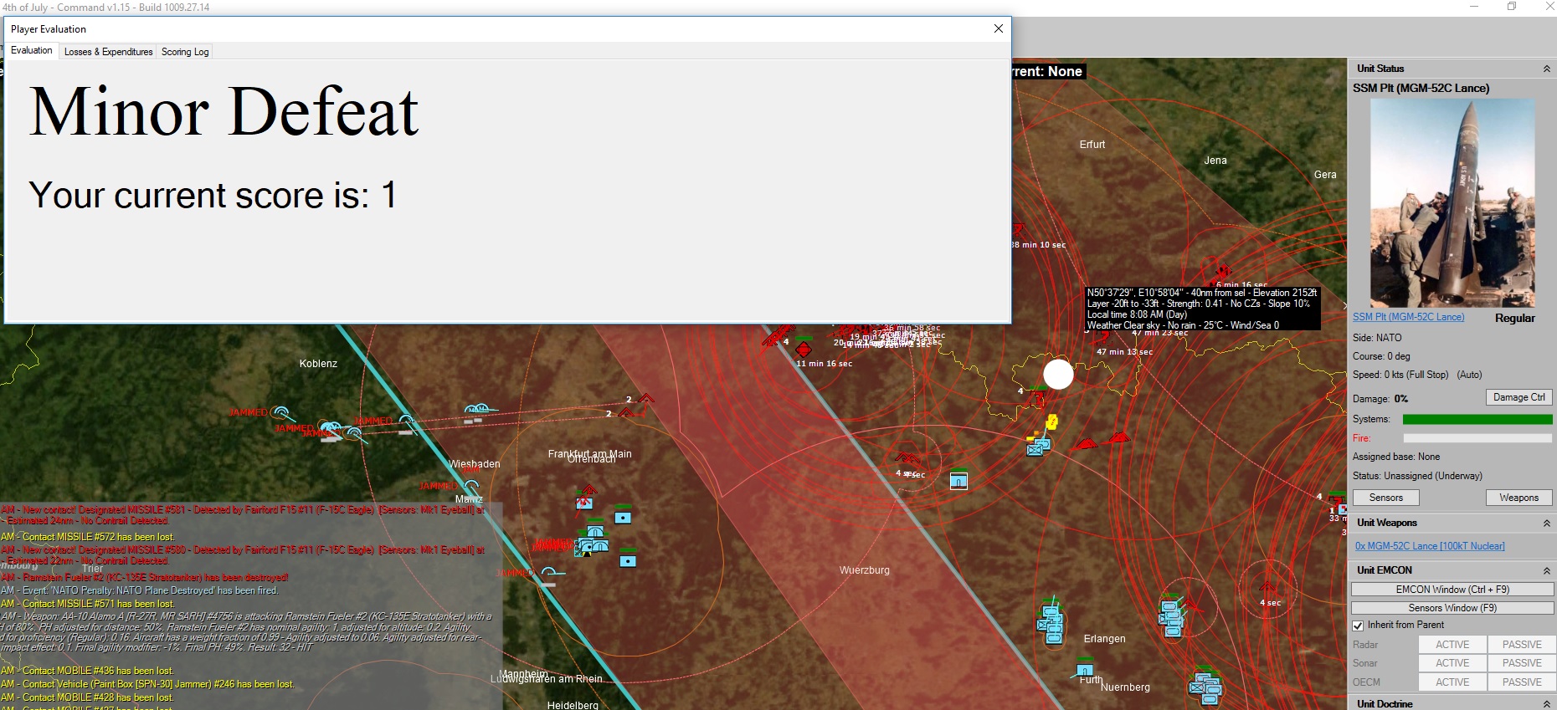Collapse the Unit Status section

click(x=1546, y=69)
